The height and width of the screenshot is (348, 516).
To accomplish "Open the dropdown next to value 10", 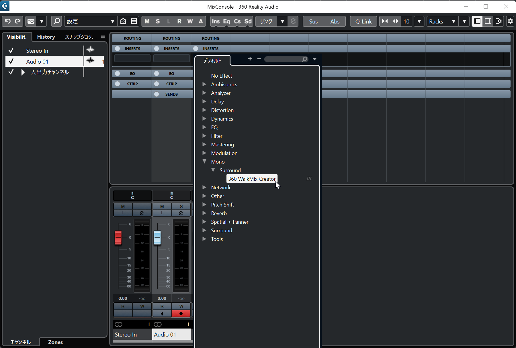I will click(419, 21).
